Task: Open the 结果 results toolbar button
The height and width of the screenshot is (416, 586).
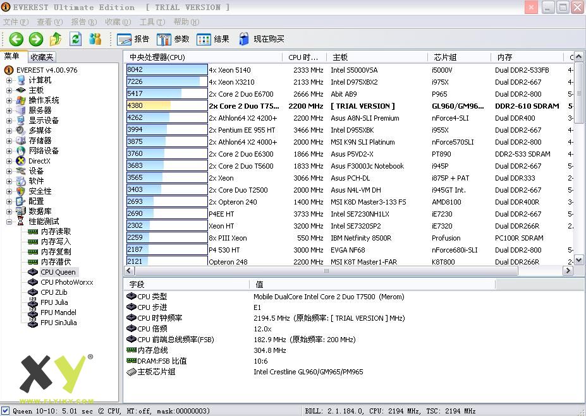Action: click(212, 39)
